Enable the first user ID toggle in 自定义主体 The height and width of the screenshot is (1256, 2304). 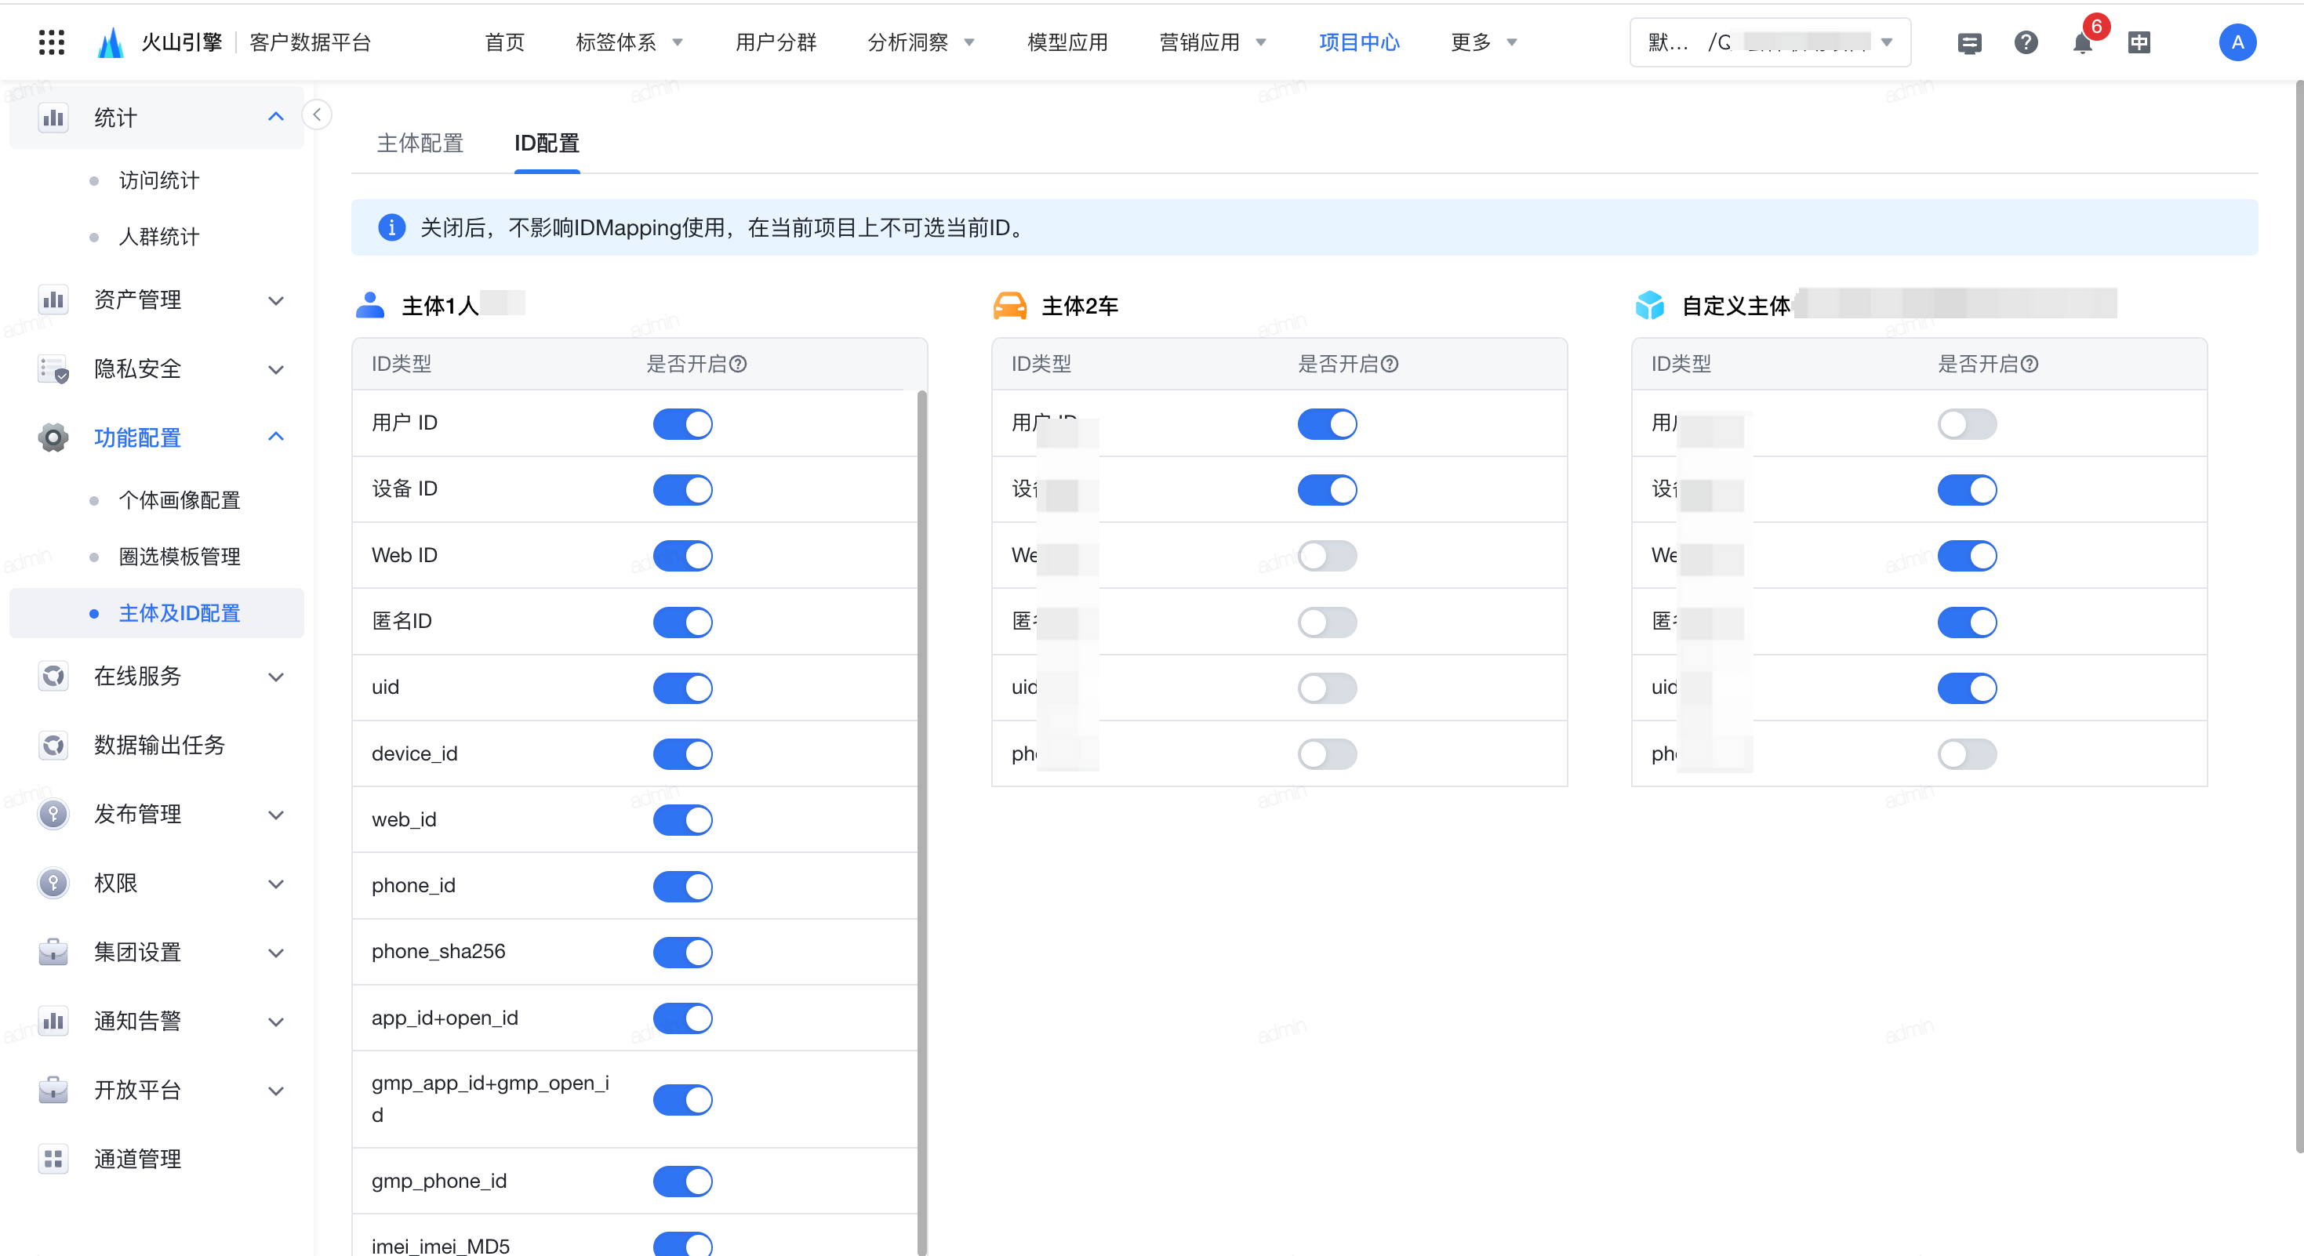point(1967,423)
